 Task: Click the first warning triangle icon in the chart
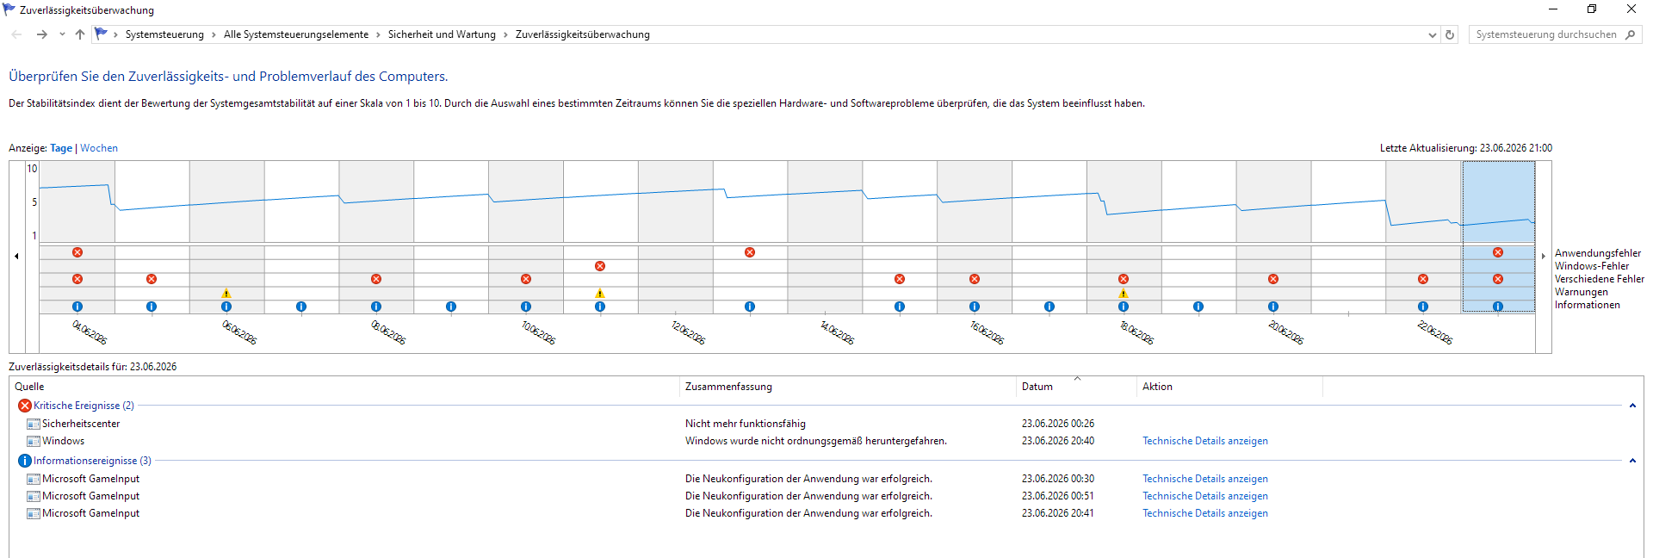[226, 294]
